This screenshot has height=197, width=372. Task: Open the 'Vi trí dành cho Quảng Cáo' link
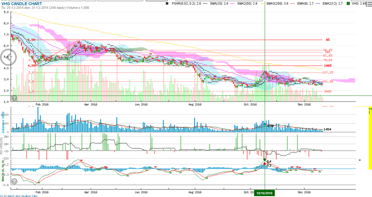[x=19, y=196]
